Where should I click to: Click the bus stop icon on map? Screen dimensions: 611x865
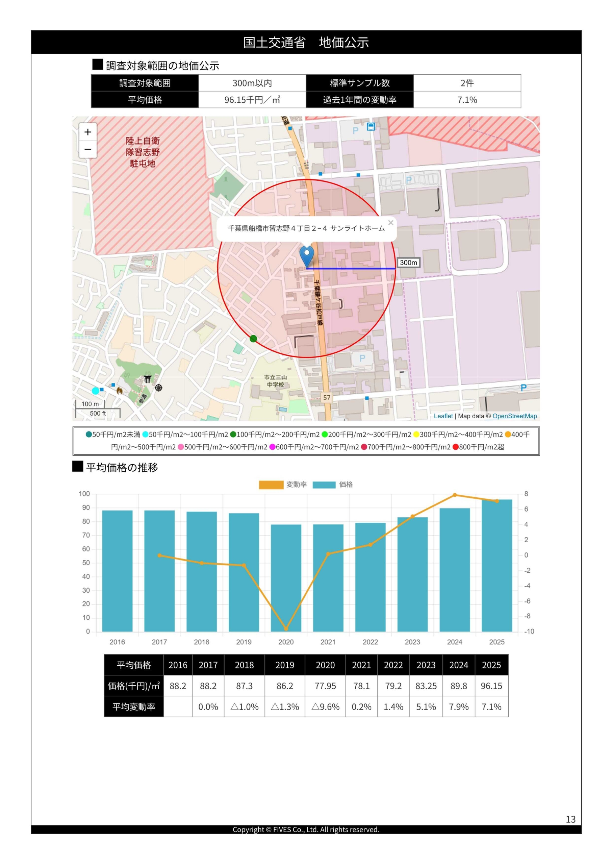coord(371,127)
